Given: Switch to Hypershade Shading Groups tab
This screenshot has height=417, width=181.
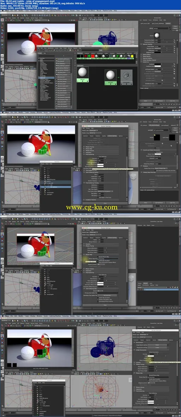Looking at the screenshot, I should point(121,53).
